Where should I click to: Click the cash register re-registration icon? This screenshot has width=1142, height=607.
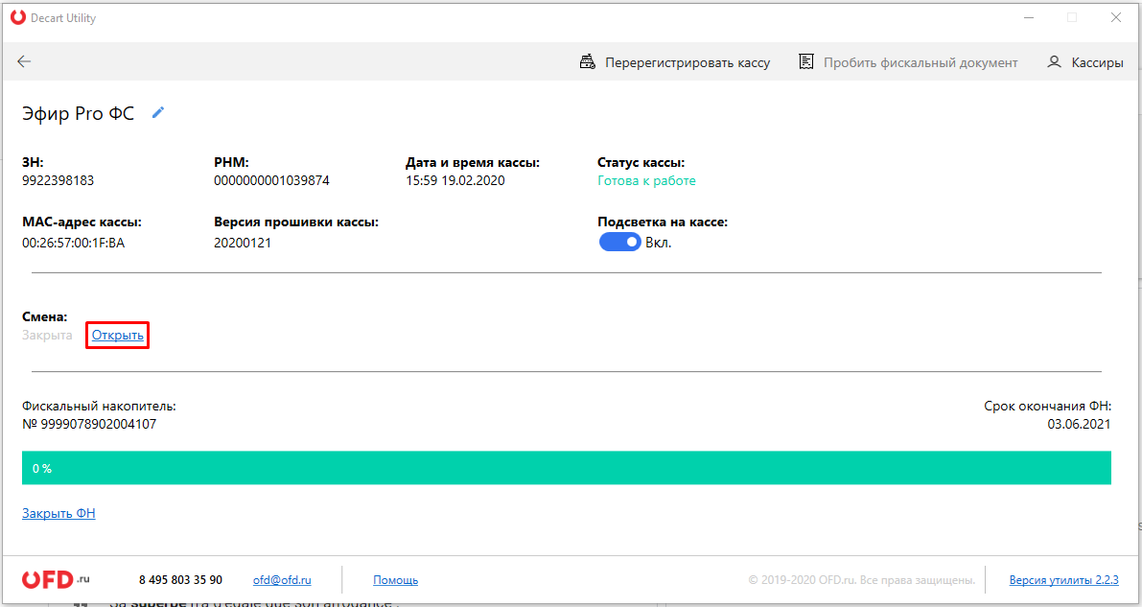pyautogui.click(x=587, y=62)
